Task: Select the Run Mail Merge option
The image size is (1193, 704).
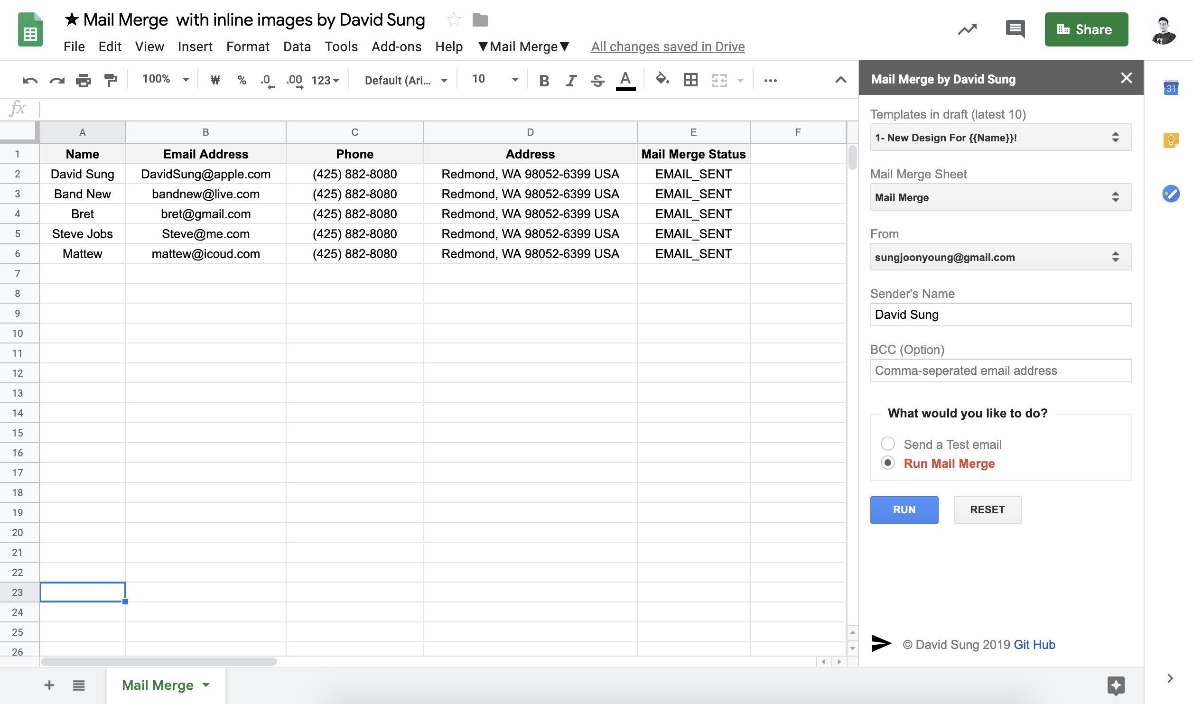Action: pyautogui.click(x=888, y=463)
